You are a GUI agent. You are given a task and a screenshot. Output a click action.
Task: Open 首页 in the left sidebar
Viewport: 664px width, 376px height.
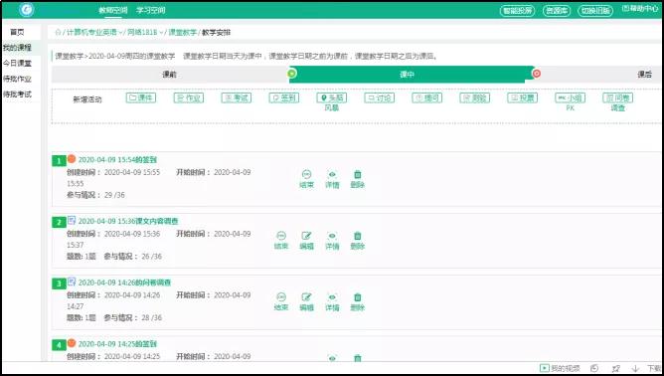coord(17,32)
